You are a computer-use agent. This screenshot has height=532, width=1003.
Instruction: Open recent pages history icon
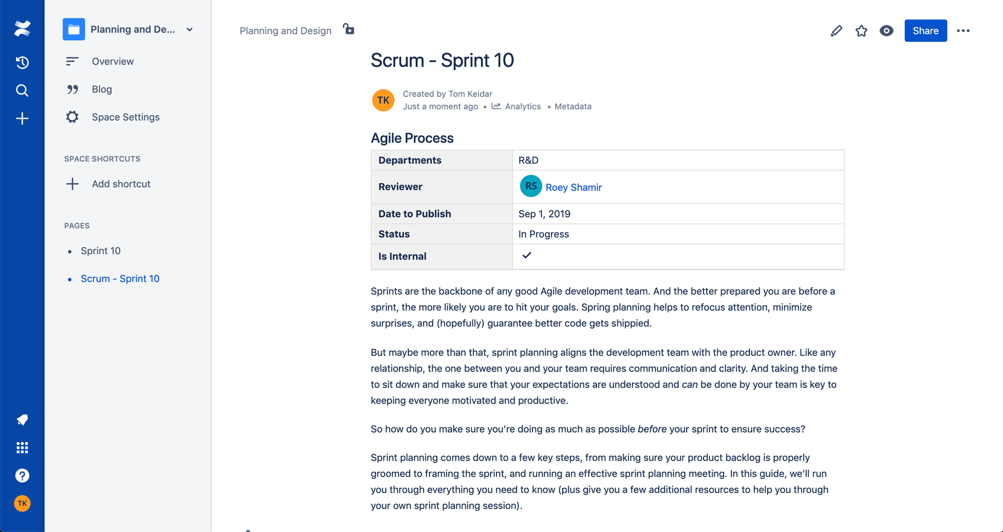click(22, 62)
